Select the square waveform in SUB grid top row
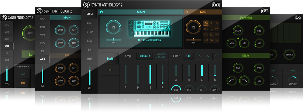303x112 pixels. click(x=212, y=23)
